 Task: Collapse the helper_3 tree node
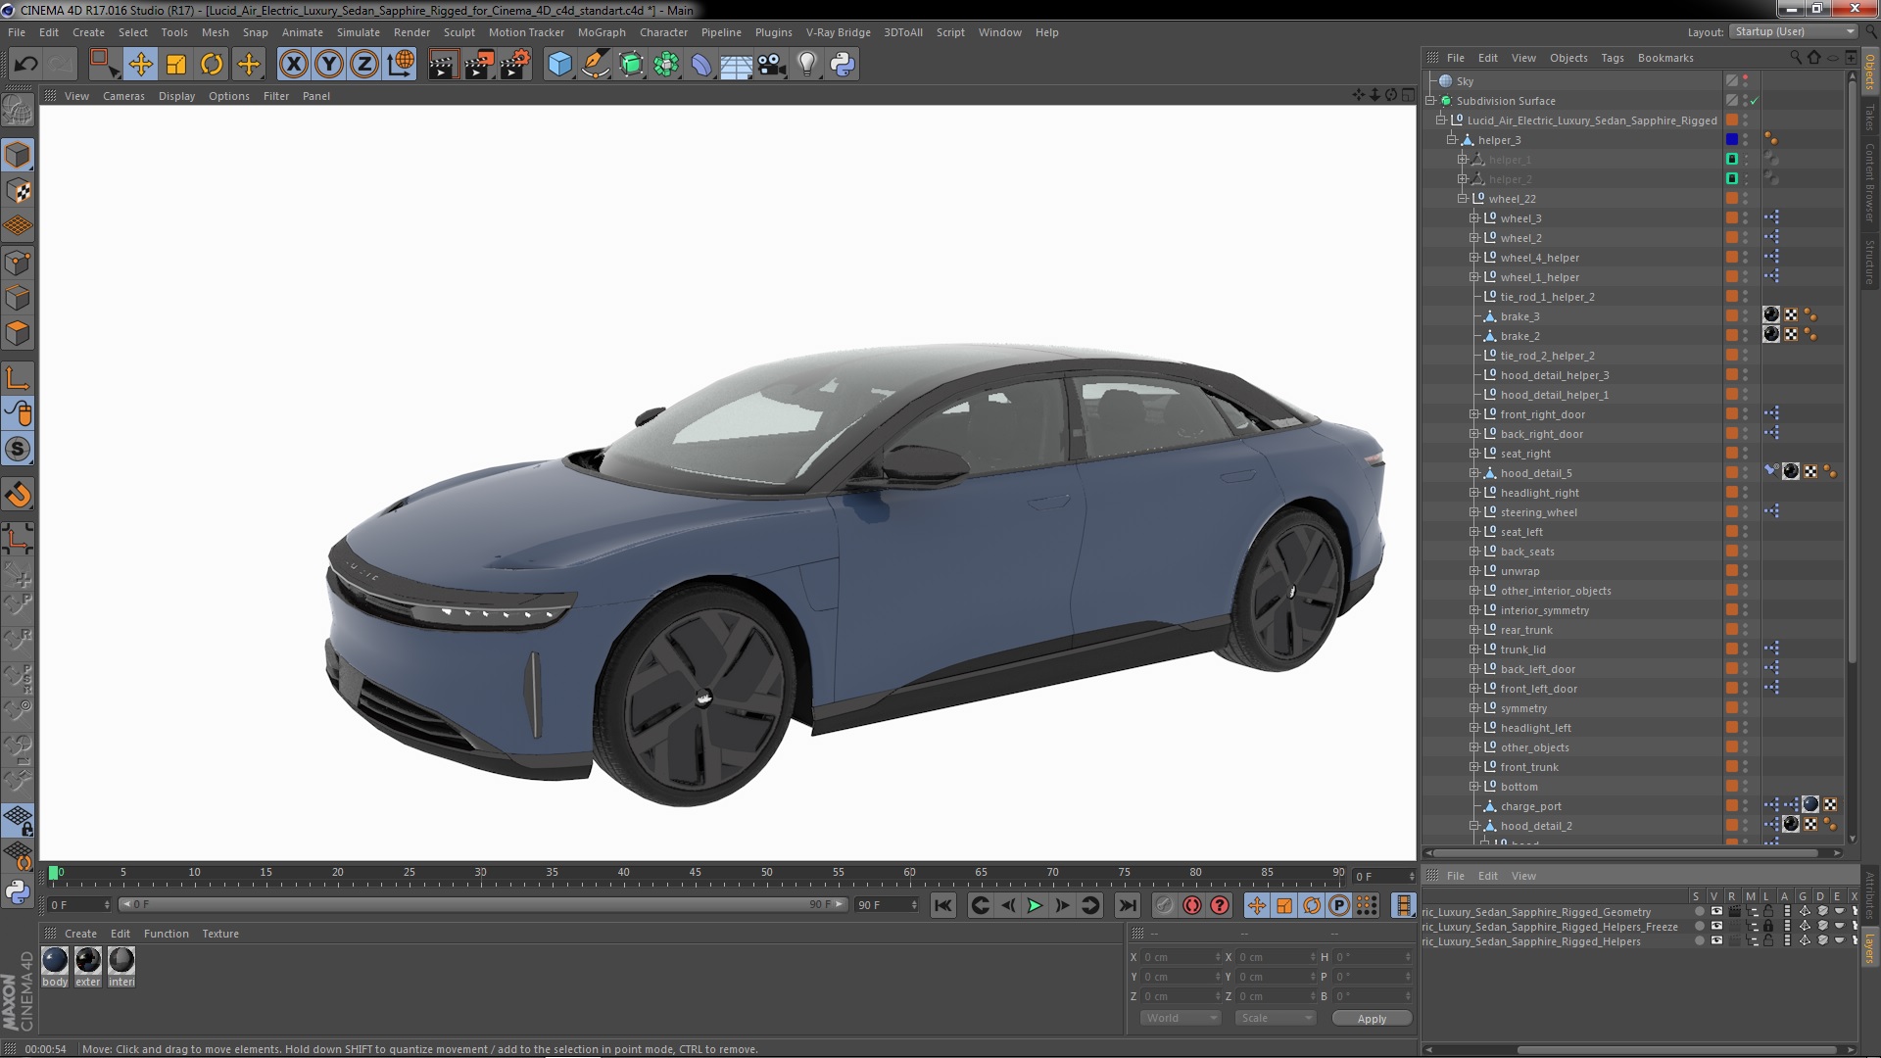[x=1452, y=140]
